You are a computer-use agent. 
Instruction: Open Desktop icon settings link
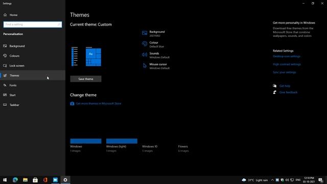coord(287,56)
